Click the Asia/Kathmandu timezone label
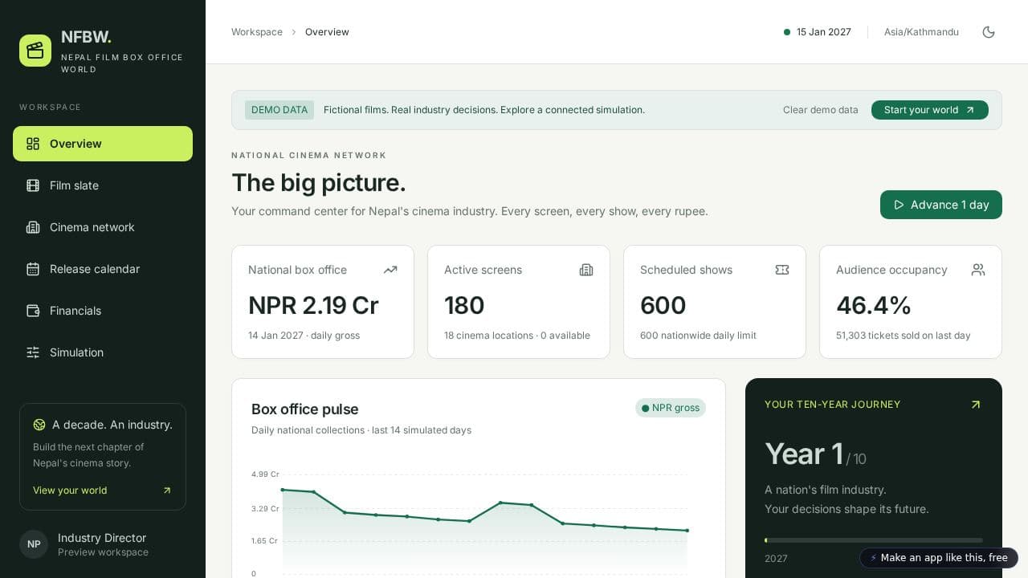The height and width of the screenshot is (578, 1028). pos(921,32)
